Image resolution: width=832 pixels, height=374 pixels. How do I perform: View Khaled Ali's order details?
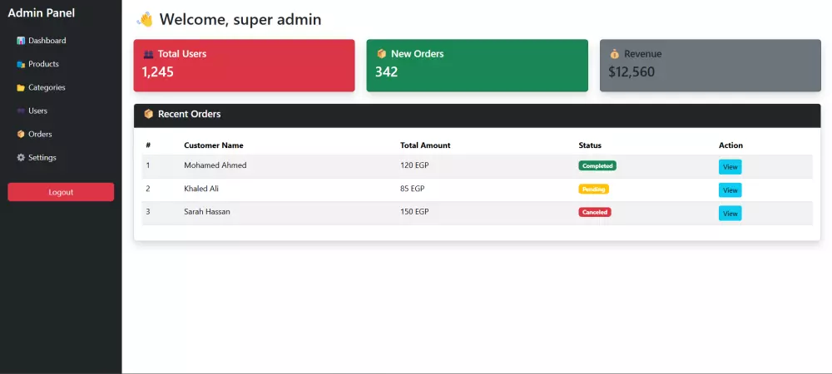(x=730, y=190)
